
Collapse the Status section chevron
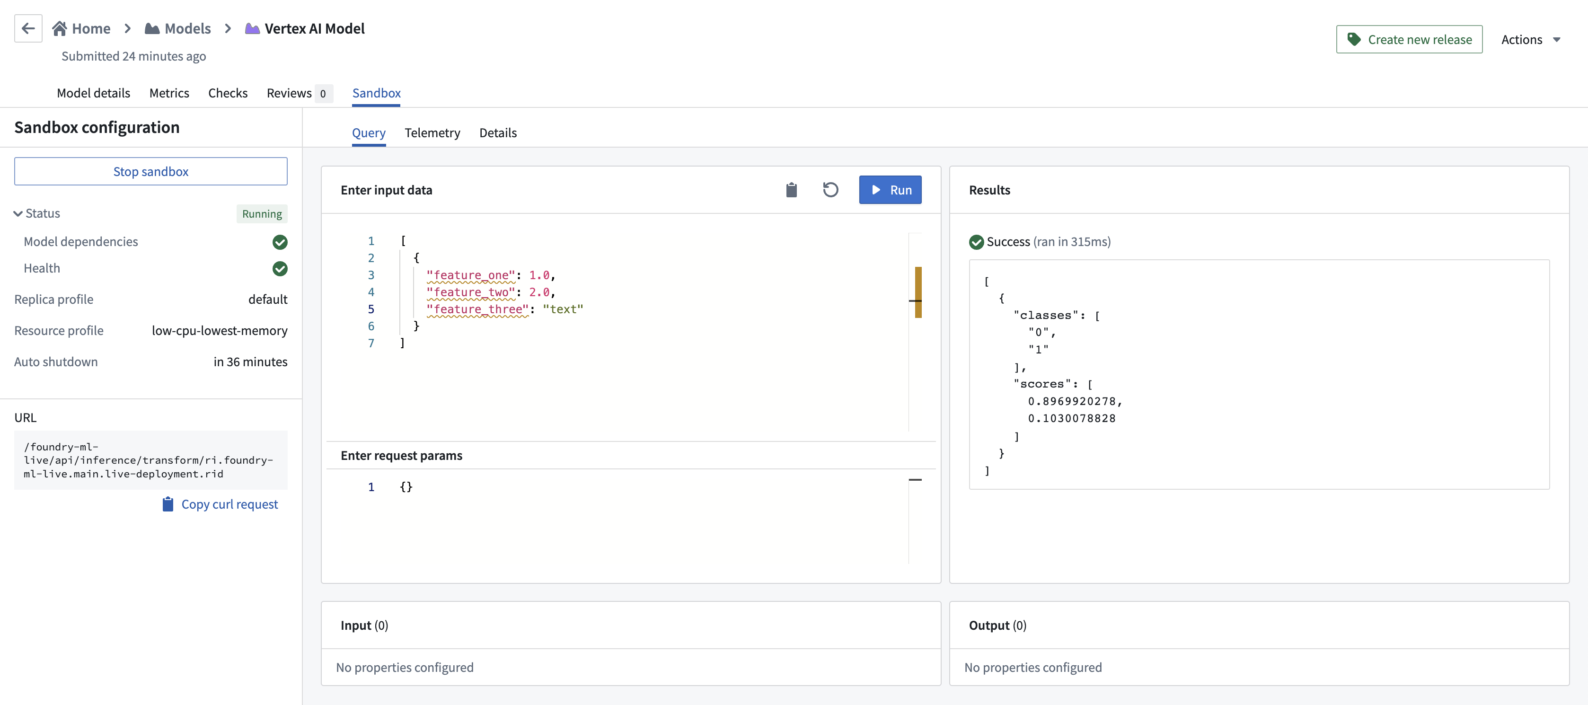[18, 214]
